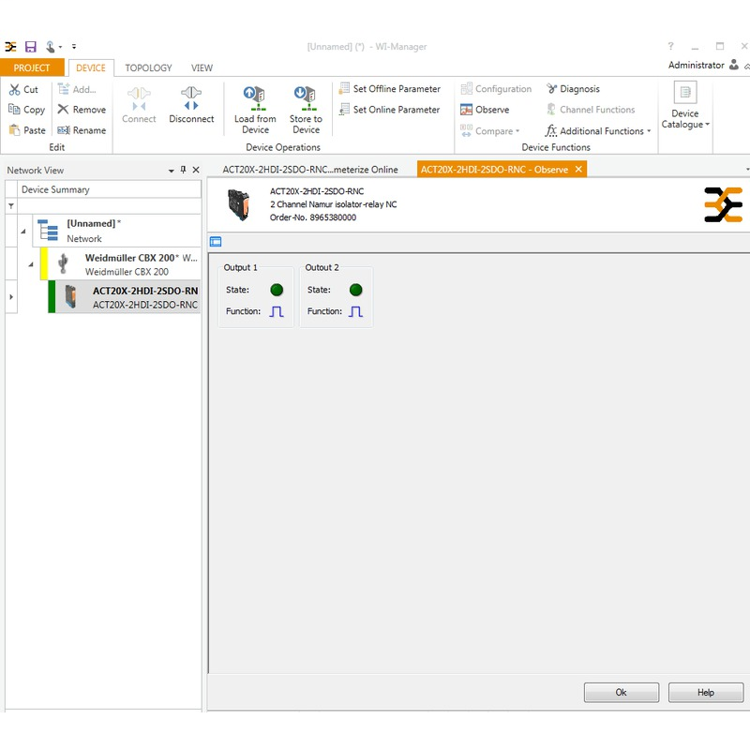Select the ACT20X-2HDI-2SDO-RNC device tree item
This screenshot has width=750, height=750.
coord(124,297)
